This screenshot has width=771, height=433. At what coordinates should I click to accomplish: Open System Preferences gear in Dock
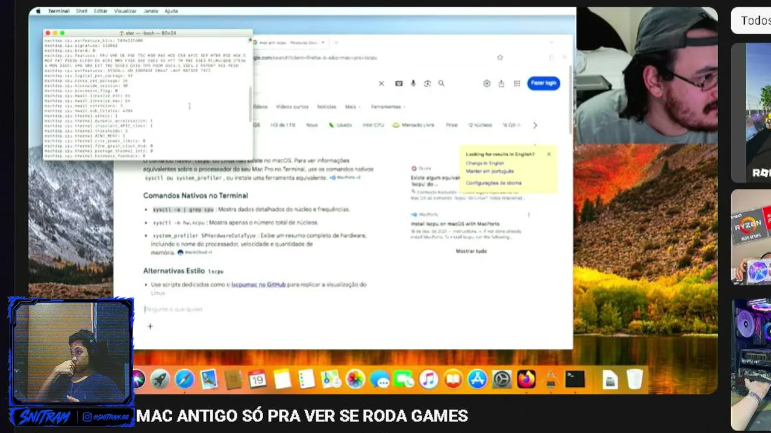502,379
